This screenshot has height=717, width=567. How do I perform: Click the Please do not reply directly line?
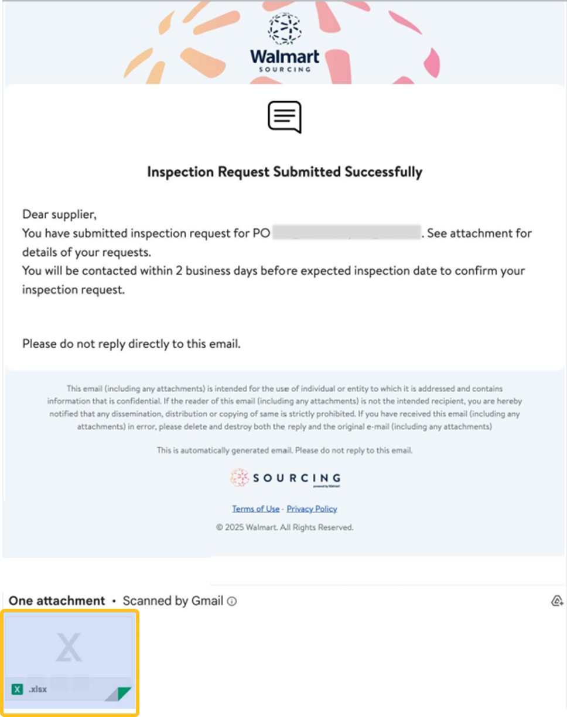[x=131, y=344]
